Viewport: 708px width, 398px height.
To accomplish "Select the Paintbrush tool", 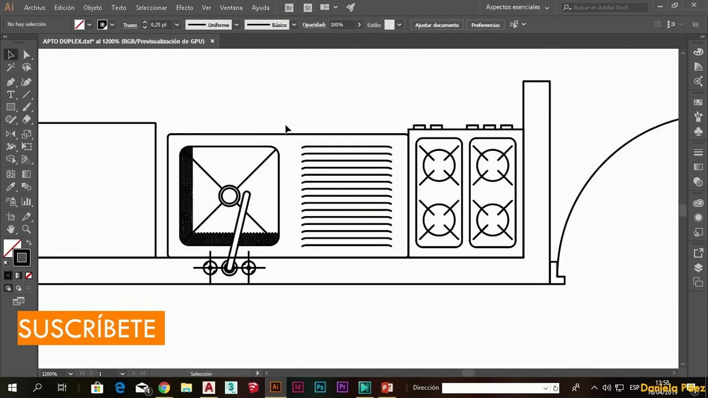I will (27, 107).
